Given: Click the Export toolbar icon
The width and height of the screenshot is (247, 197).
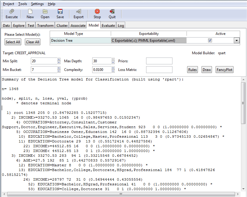Looking at the screenshot, I should point(78,11).
